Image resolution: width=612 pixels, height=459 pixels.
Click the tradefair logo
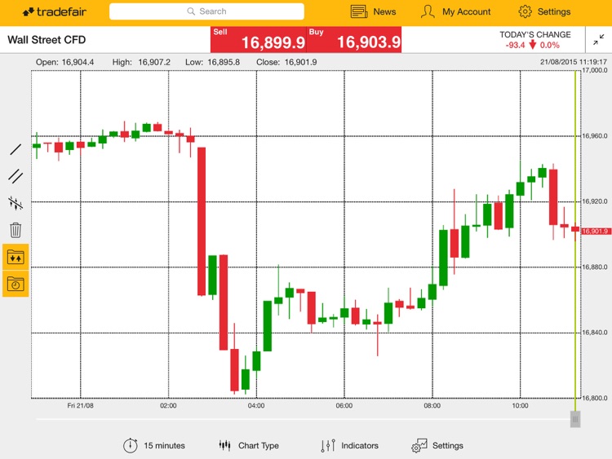(x=54, y=11)
